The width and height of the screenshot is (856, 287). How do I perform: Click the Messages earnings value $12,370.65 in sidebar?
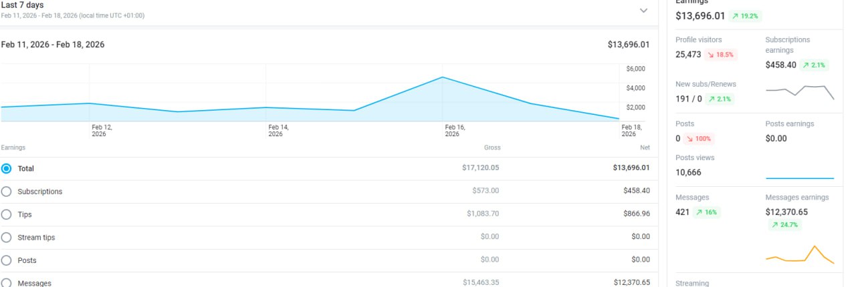[x=786, y=212]
